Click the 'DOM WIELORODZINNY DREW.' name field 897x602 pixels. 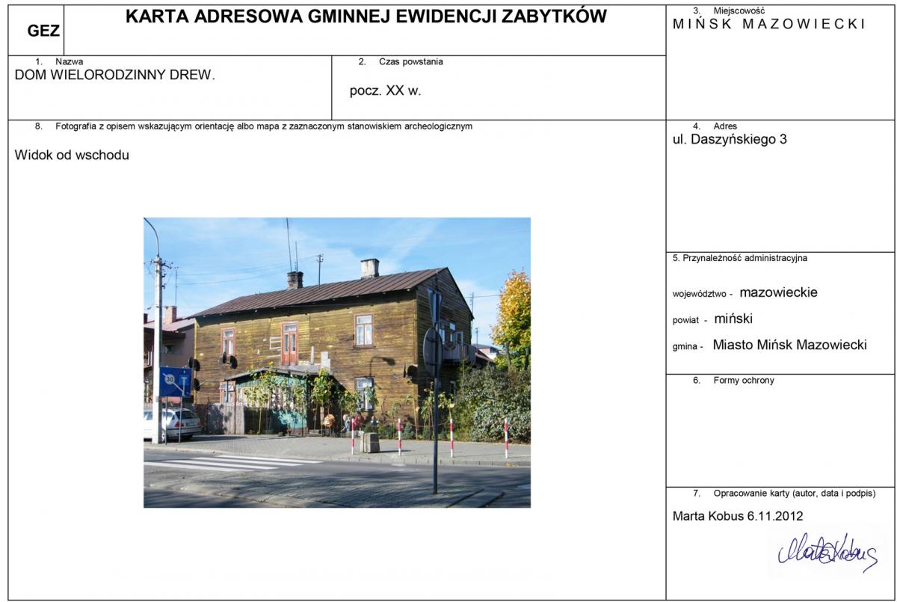click(x=114, y=75)
